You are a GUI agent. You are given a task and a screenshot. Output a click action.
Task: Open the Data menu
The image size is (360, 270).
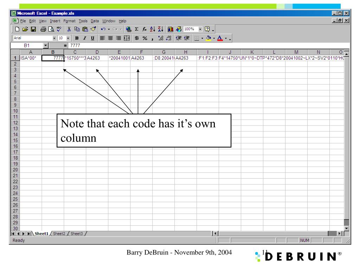[x=95, y=21]
